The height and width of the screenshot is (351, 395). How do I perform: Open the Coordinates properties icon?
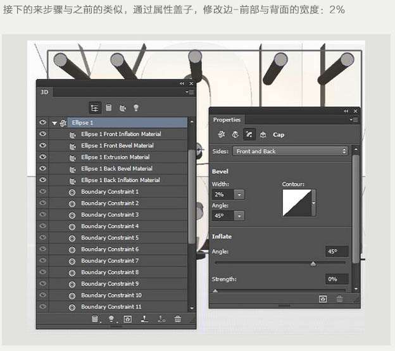(x=263, y=135)
